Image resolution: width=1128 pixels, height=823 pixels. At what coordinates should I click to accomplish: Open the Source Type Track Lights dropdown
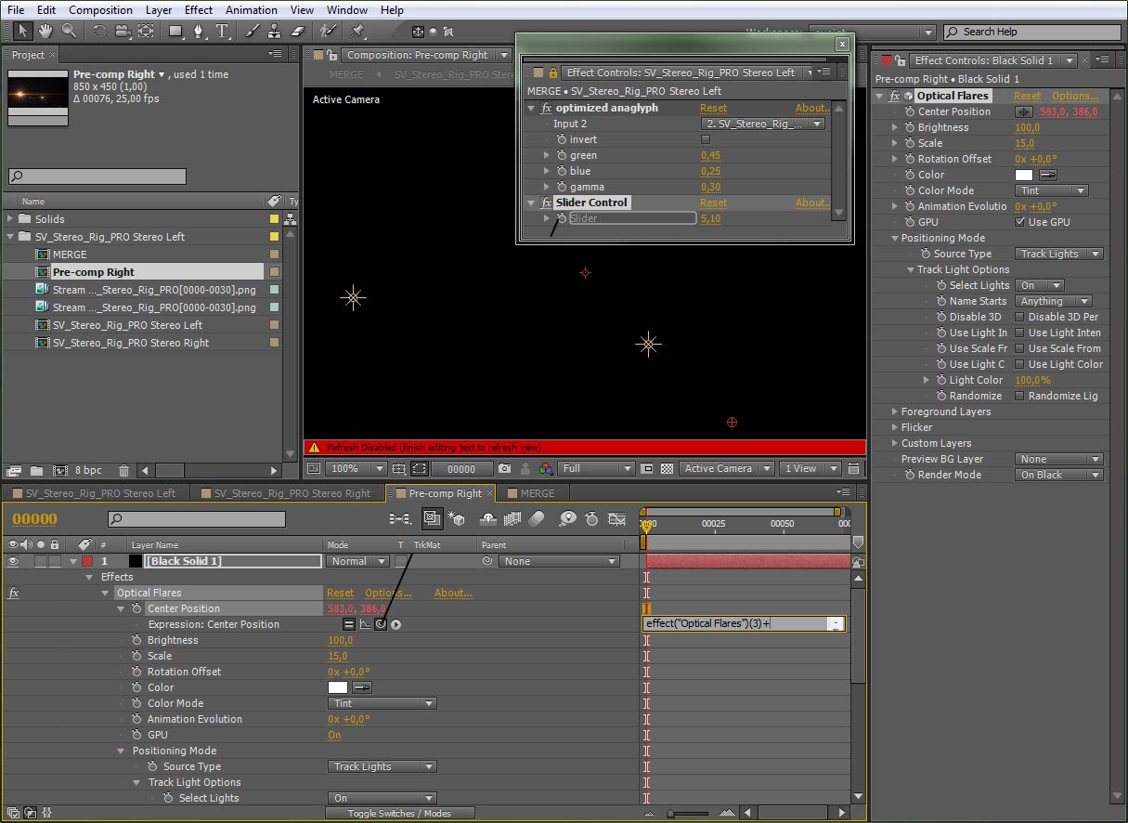tap(1058, 254)
